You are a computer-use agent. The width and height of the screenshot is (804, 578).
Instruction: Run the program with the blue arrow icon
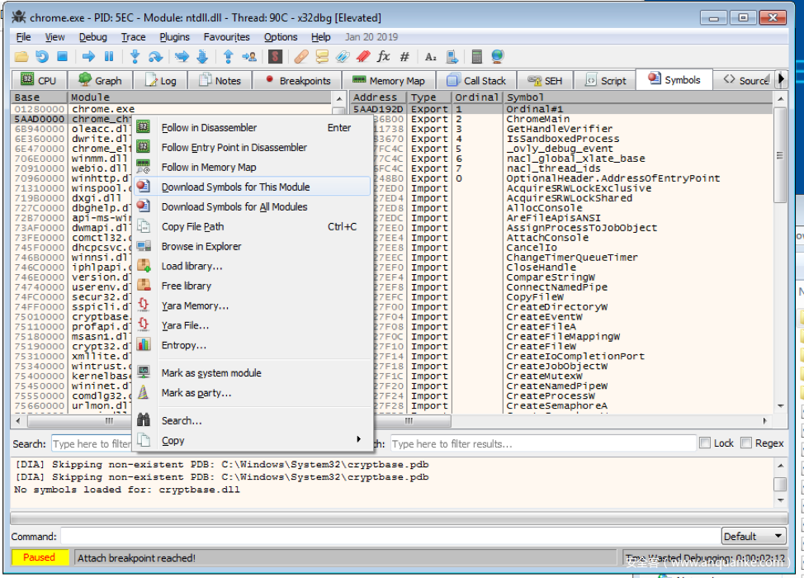click(88, 56)
